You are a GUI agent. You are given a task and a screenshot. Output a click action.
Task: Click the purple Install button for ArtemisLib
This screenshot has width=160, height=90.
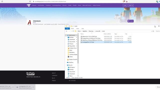pos(130,21)
